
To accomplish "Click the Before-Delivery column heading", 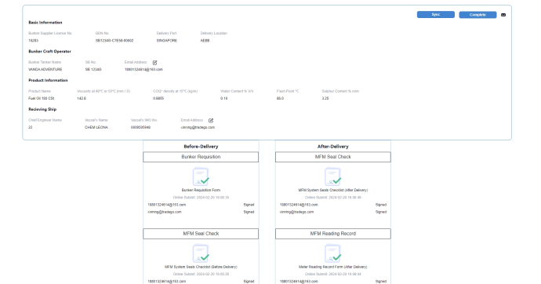I will 201,146.
